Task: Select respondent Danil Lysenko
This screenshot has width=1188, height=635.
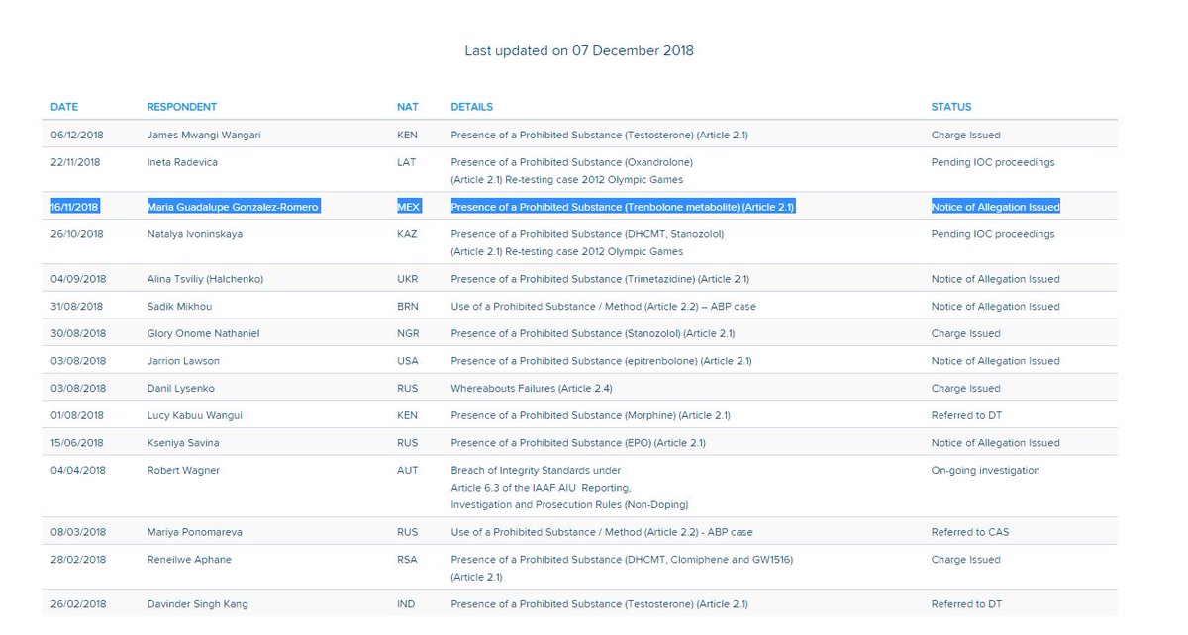Action: [182, 389]
